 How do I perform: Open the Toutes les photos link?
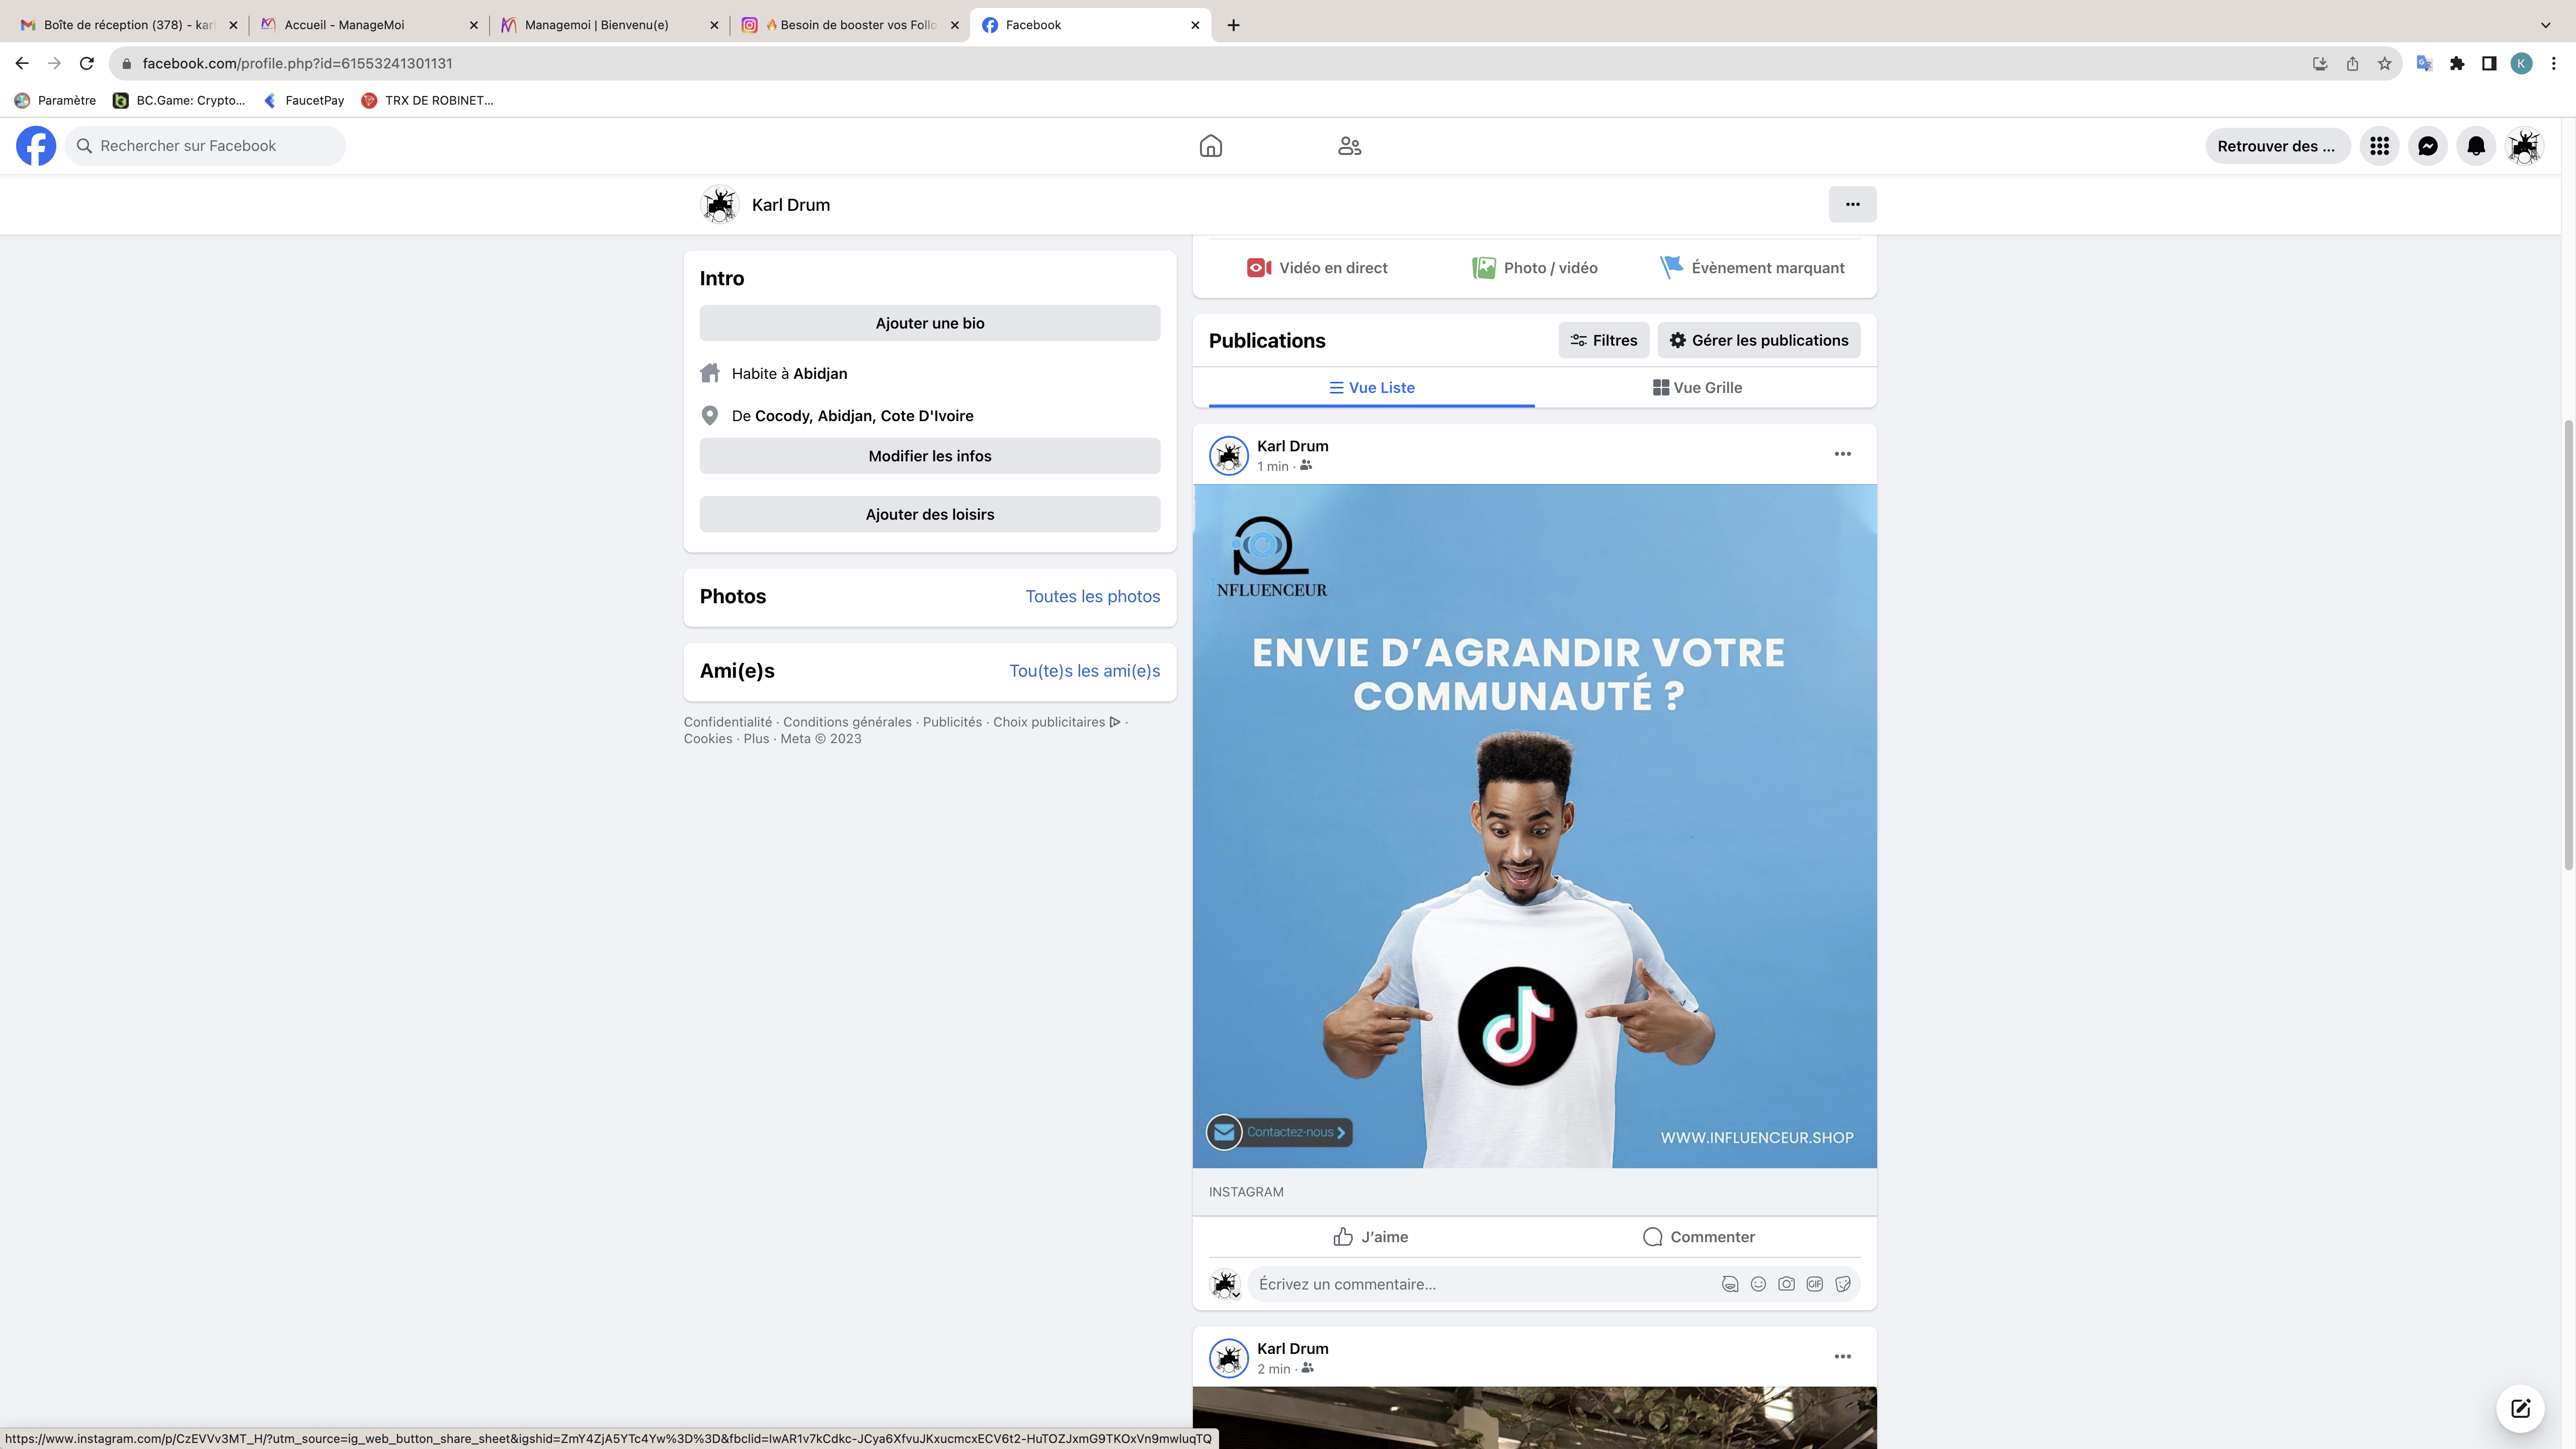(1092, 596)
